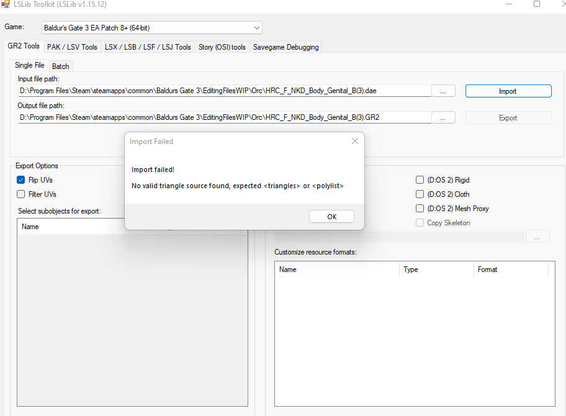Enable the (D:OS 2) Rigid checkbox
The width and height of the screenshot is (566, 416).
(420, 180)
